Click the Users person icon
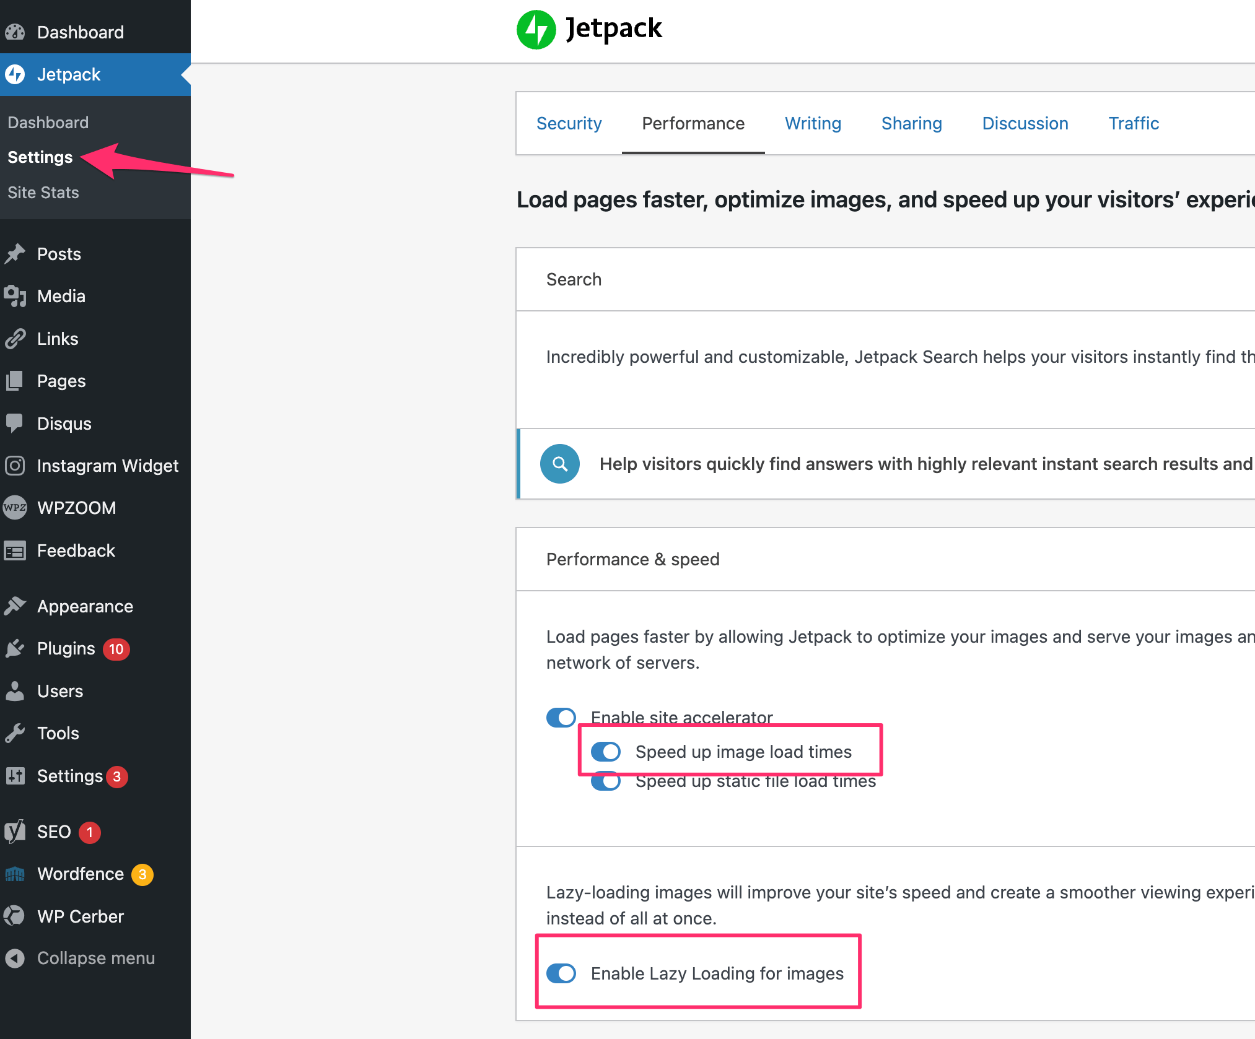Screen dimensions: 1255x1039 15,691
